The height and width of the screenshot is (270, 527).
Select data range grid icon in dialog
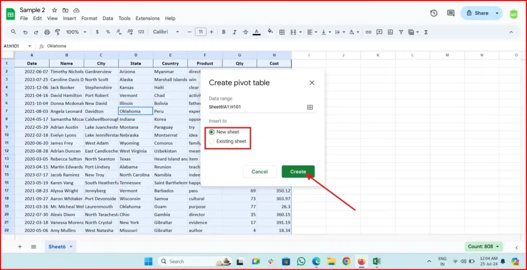point(310,107)
